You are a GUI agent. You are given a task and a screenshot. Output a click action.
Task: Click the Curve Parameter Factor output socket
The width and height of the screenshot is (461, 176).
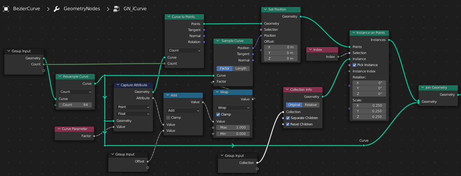click(x=94, y=136)
